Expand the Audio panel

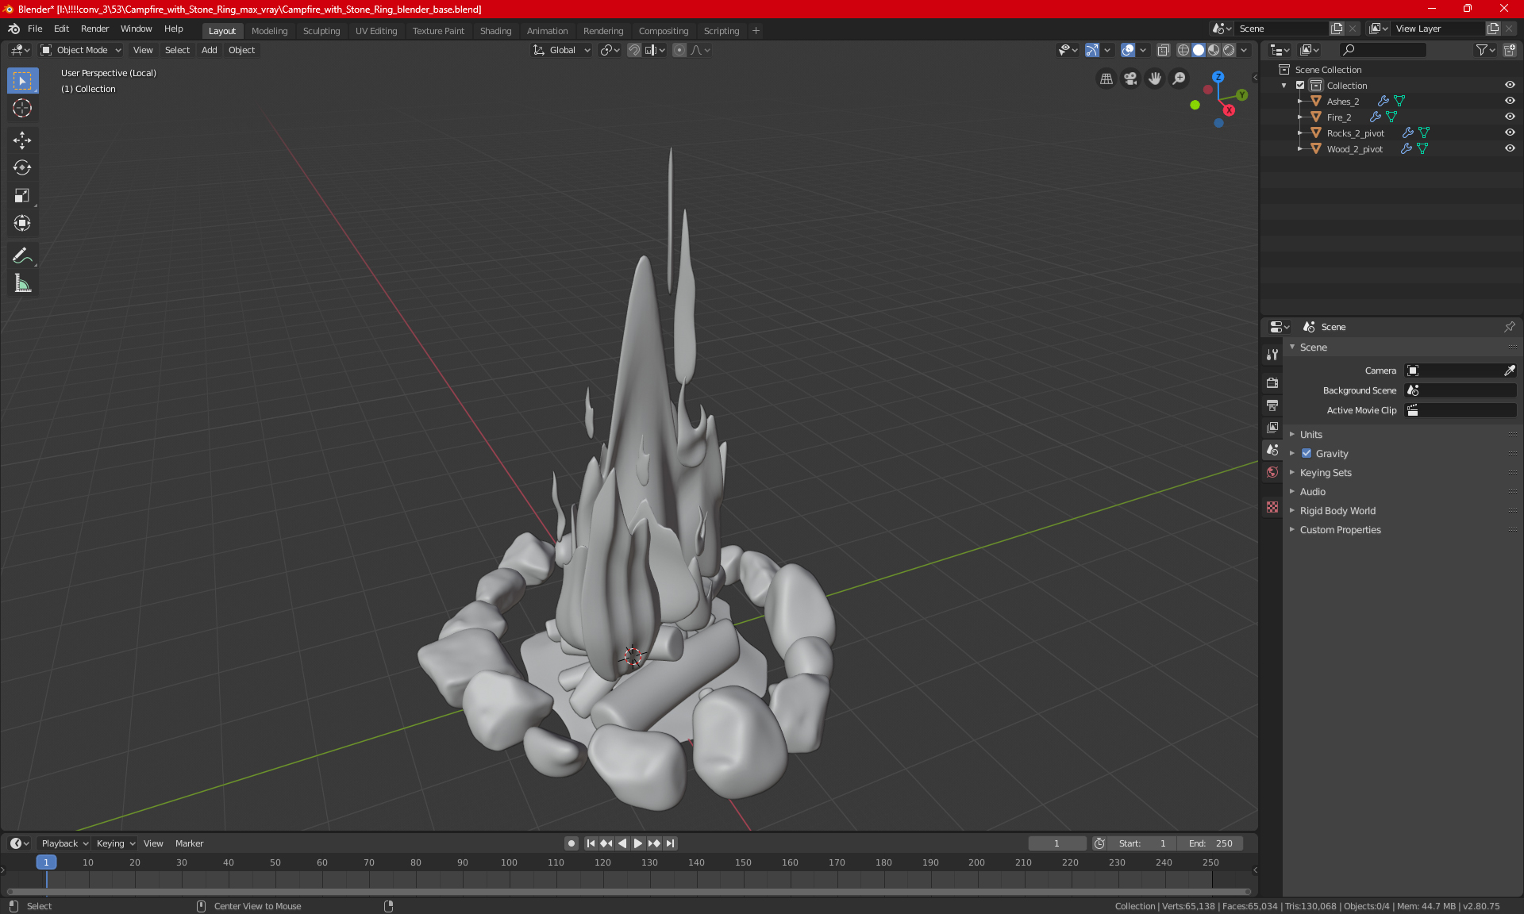(1313, 492)
